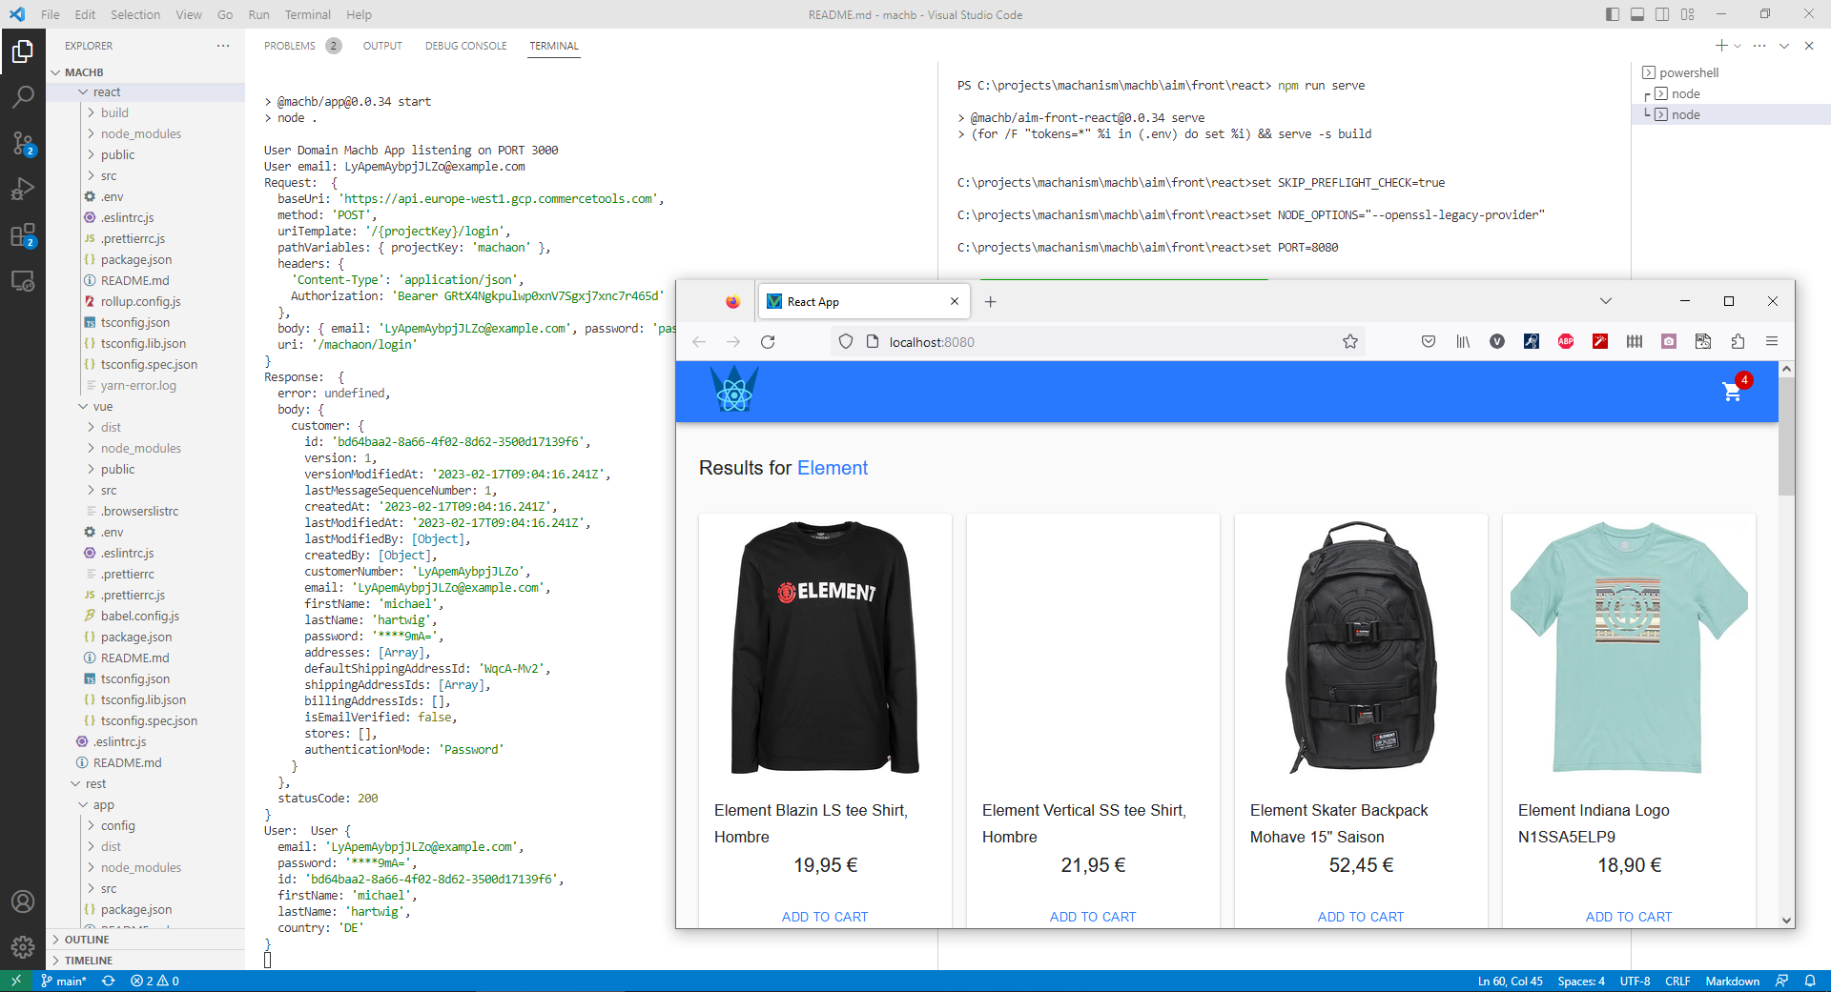Collapse the rest folder in explorer
Viewport: 1831px width, 992px height.
click(145, 783)
